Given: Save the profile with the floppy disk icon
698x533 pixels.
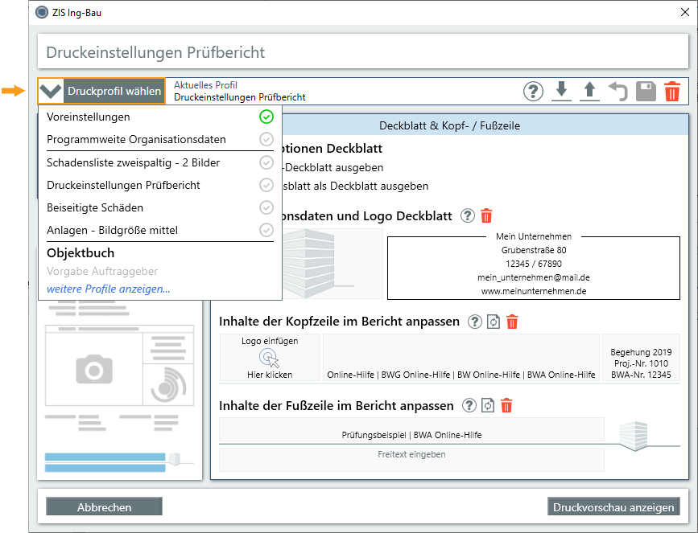Looking at the screenshot, I should pyautogui.click(x=646, y=91).
